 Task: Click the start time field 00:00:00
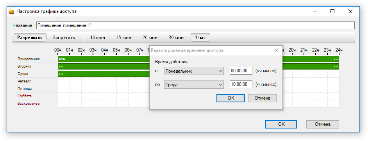[x=241, y=71]
